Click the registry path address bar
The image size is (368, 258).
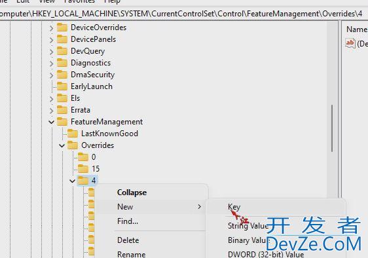184,14
